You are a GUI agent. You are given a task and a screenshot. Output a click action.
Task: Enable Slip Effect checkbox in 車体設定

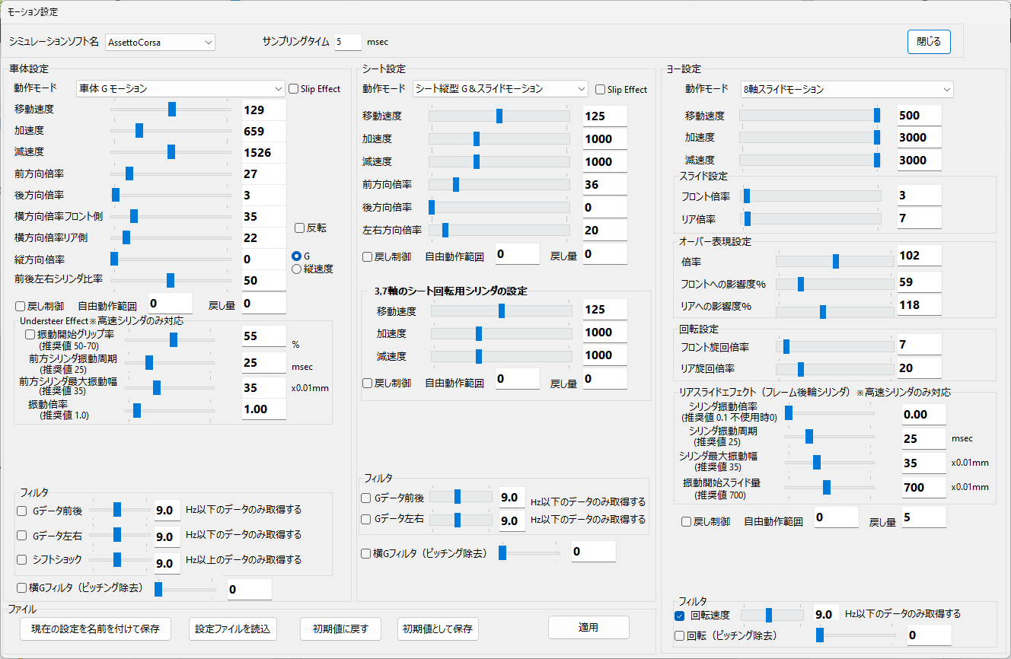point(294,89)
